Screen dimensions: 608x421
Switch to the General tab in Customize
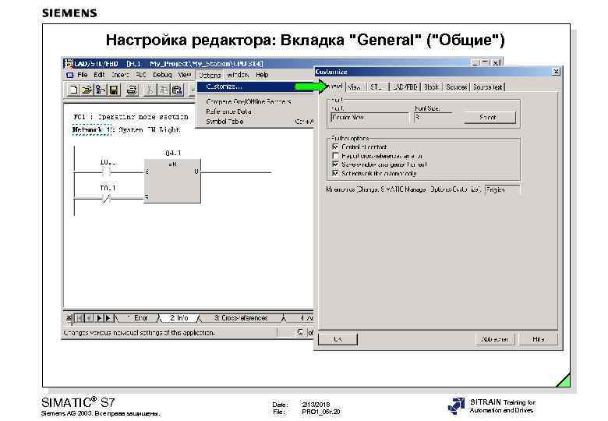point(334,87)
